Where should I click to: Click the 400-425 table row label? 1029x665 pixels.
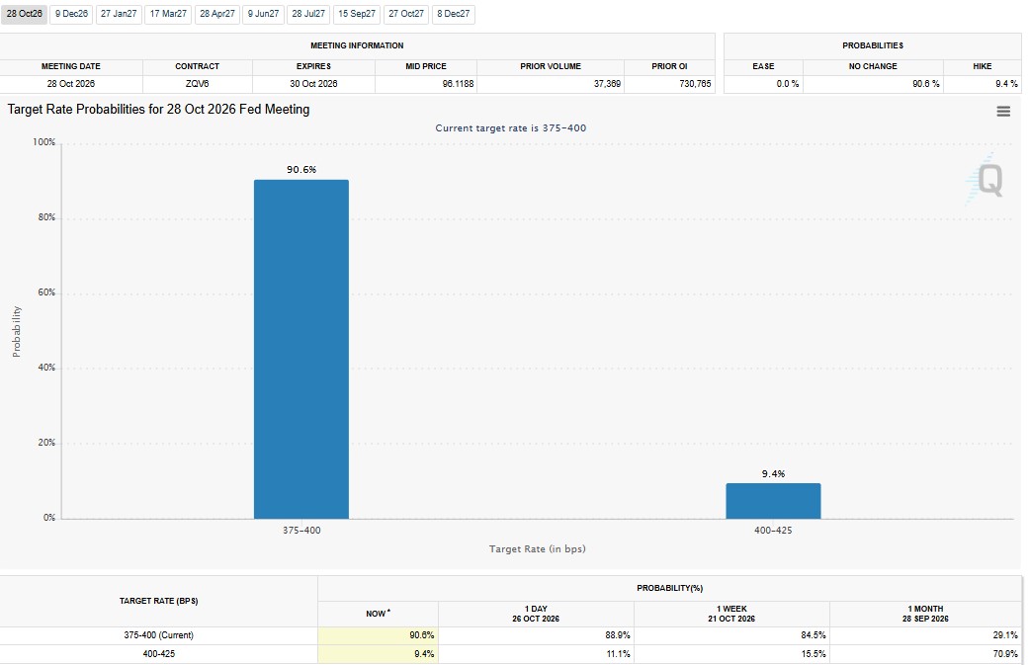[159, 654]
